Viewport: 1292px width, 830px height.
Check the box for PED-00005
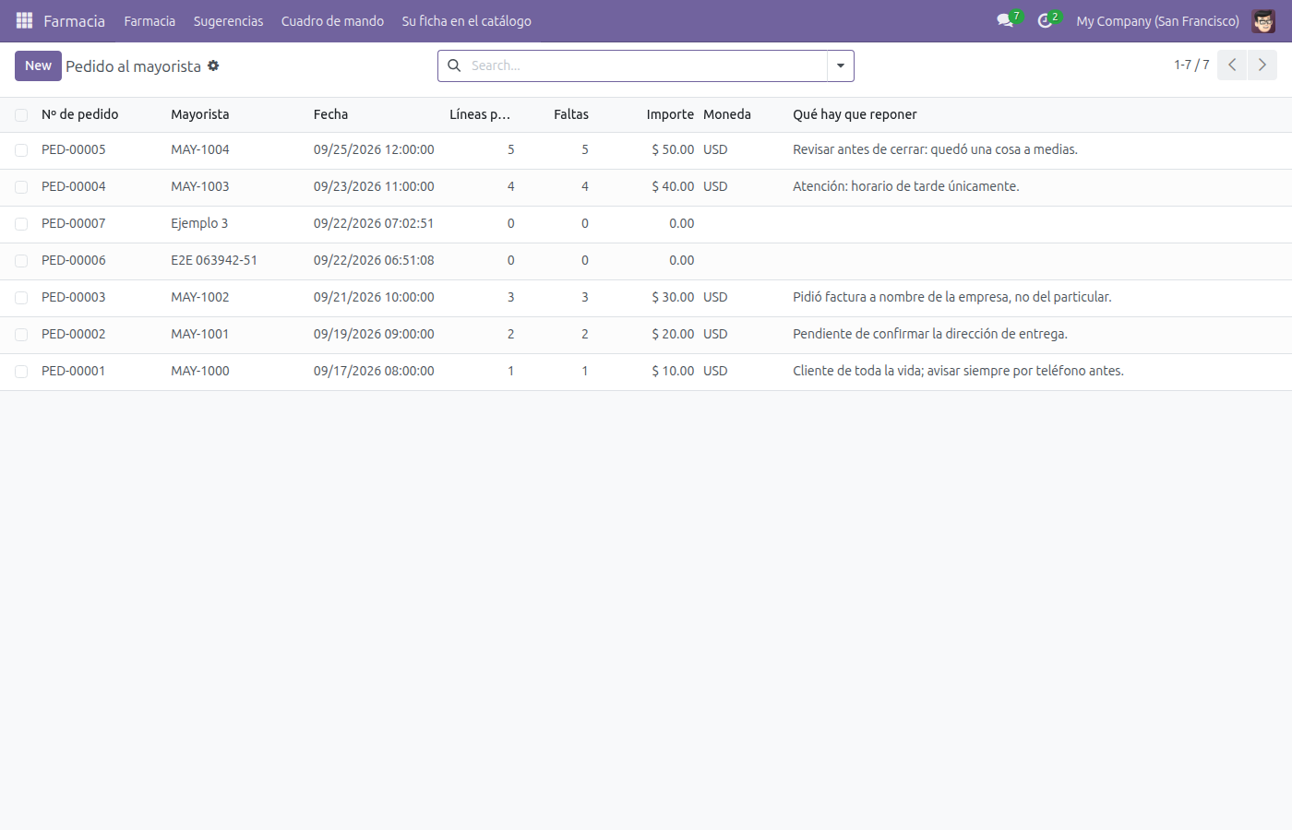[x=21, y=149]
